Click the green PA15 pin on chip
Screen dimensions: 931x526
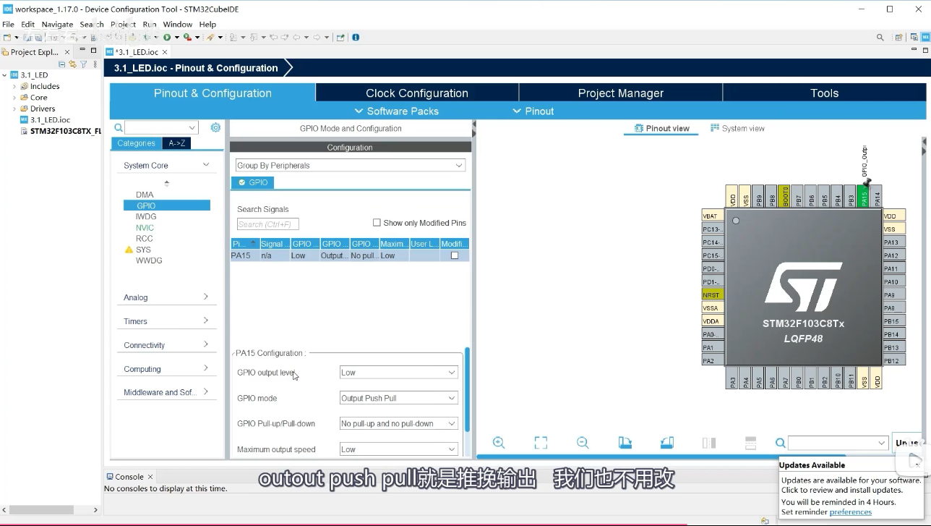coord(863,198)
